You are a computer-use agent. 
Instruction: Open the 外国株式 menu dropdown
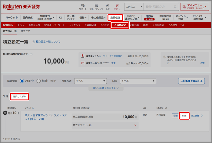46,17
